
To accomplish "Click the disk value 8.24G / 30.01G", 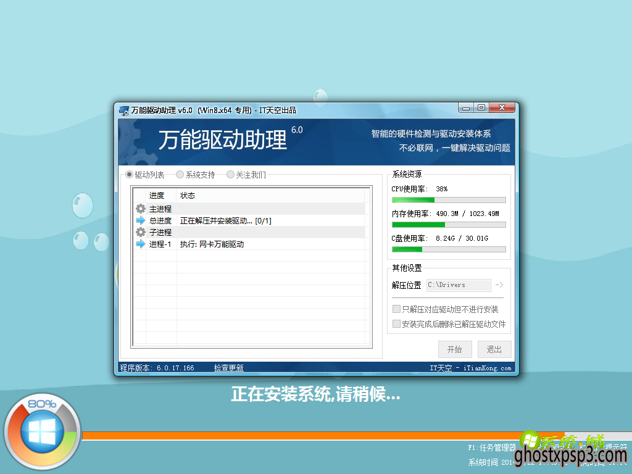I will [x=462, y=238].
